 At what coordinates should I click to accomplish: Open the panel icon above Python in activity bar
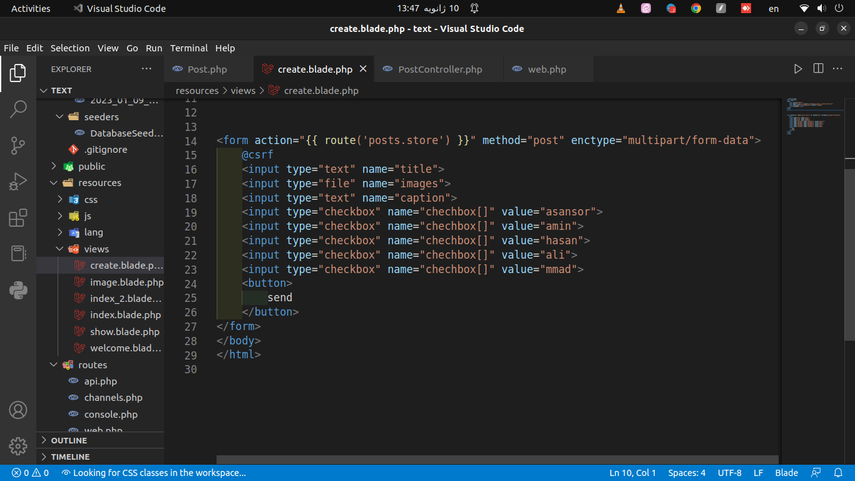(18, 254)
